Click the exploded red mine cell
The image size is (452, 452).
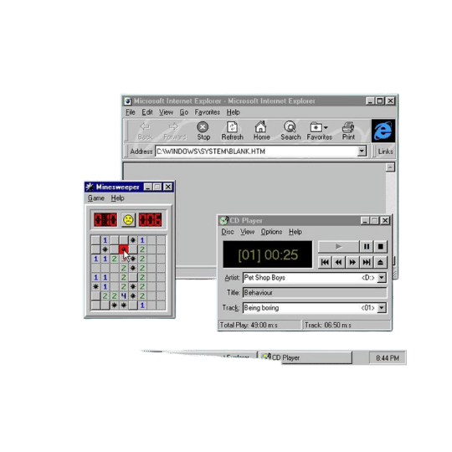coord(123,249)
